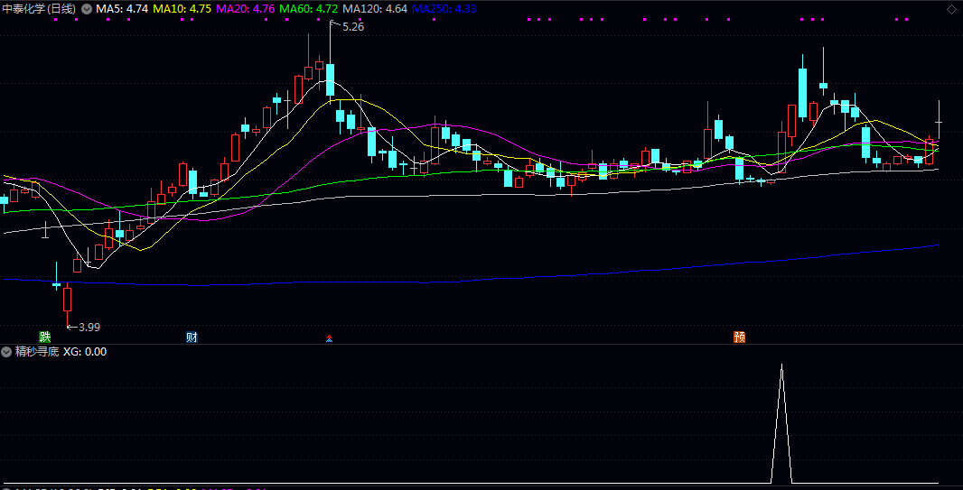Select the blue MA250: 4.33 label
Screen dimensions: 963x490
pos(444,9)
